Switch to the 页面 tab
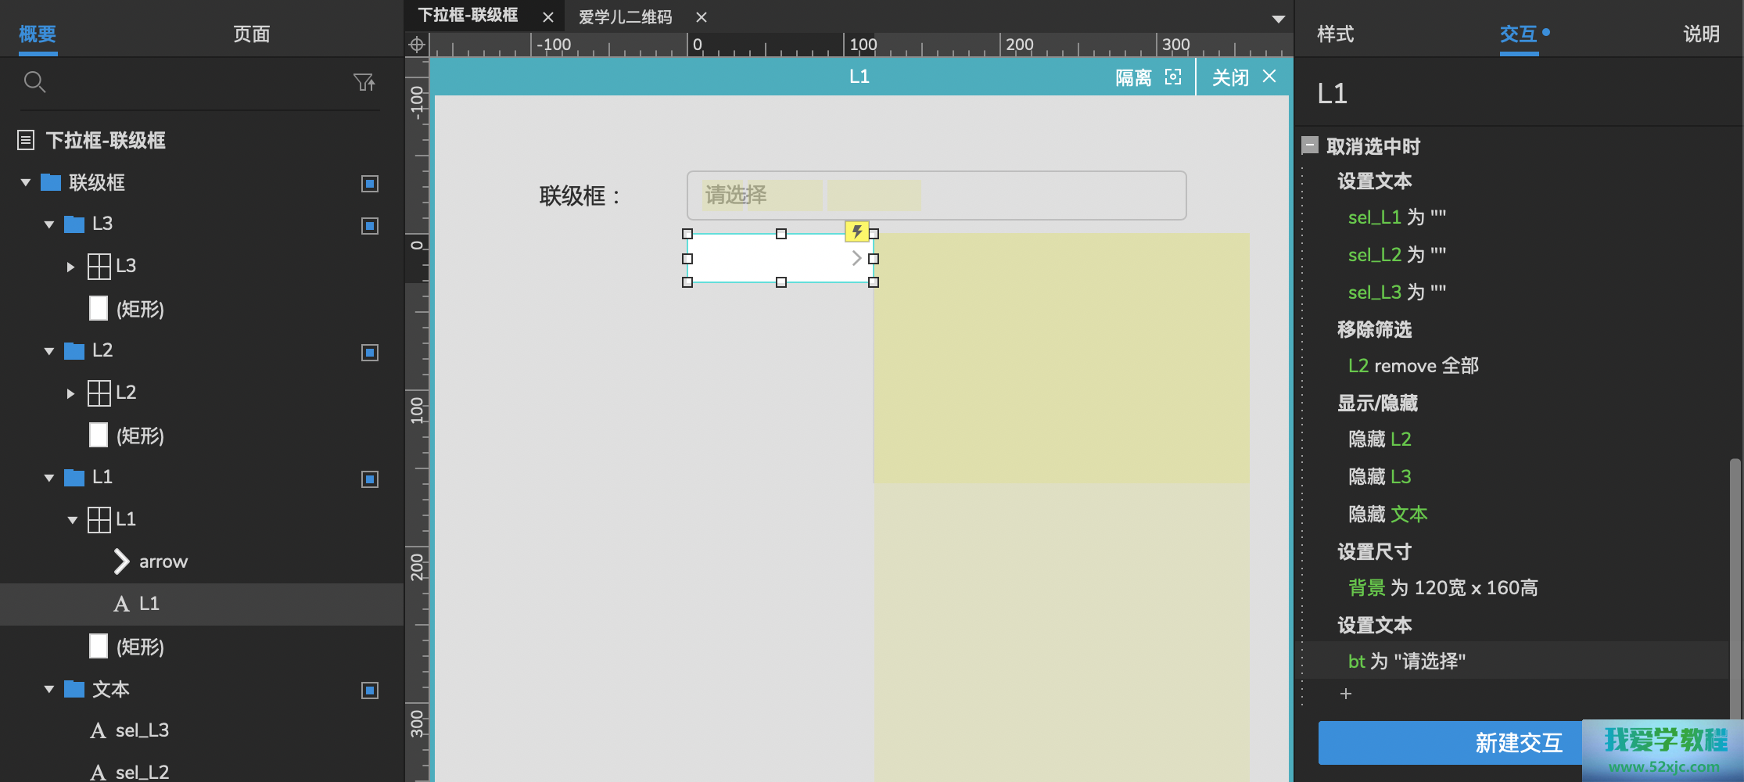Viewport: 1744px width, 782px height. pyautogui.click(x=251, y=34)
